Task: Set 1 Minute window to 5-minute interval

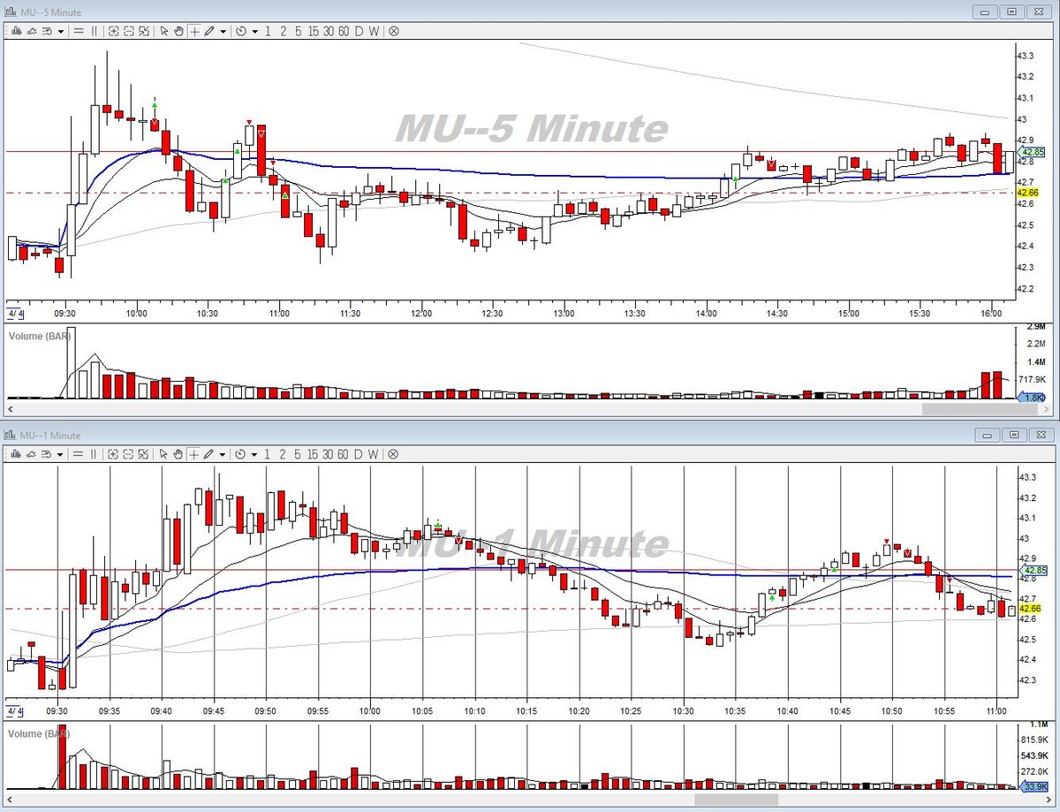Action: pos(298,453)
